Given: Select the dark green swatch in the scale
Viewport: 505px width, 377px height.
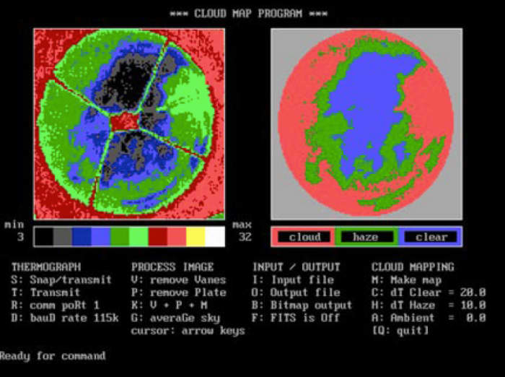Looking at the screenshot, I should click(x=120, y=237).
